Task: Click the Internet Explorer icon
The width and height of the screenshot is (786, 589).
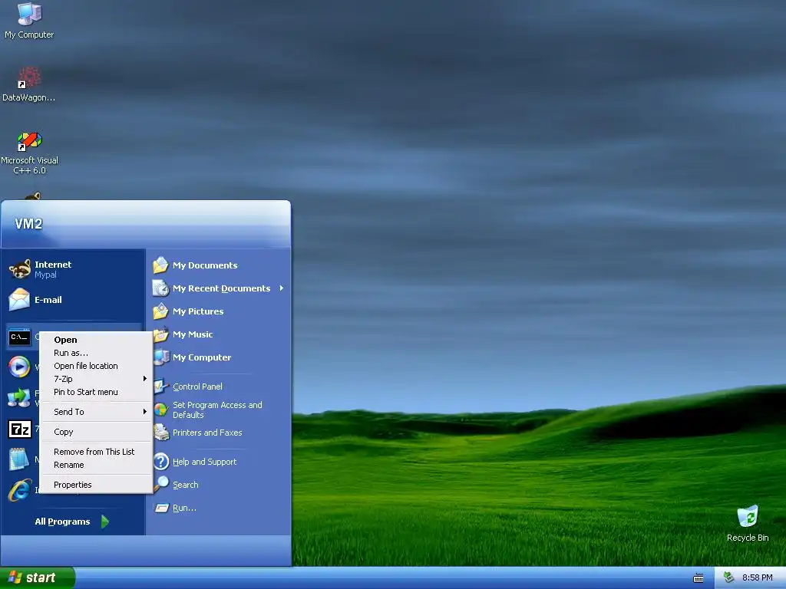Action: point(19,490)
